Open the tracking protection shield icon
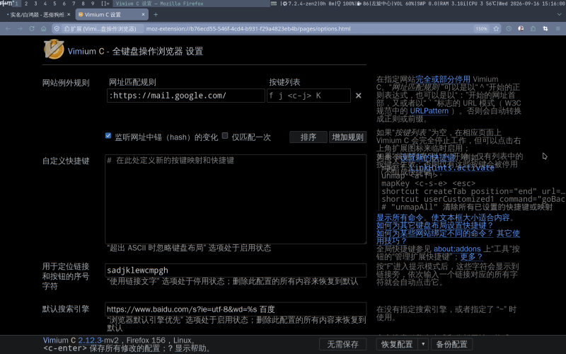 pos(57,28)
